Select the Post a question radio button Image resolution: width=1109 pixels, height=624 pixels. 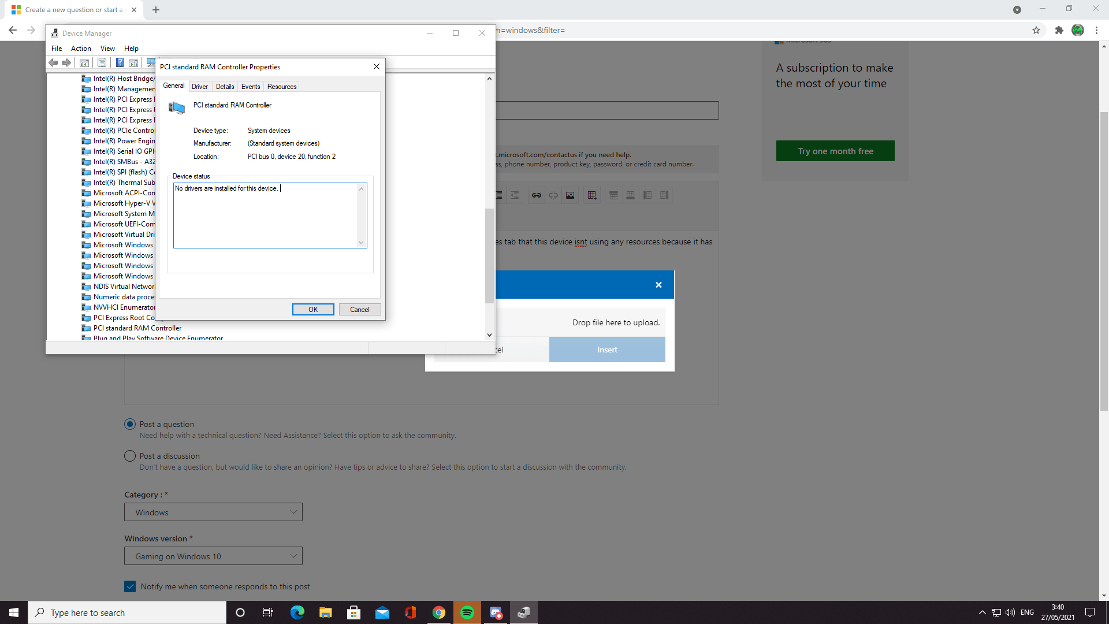click(x=130, y=424)
